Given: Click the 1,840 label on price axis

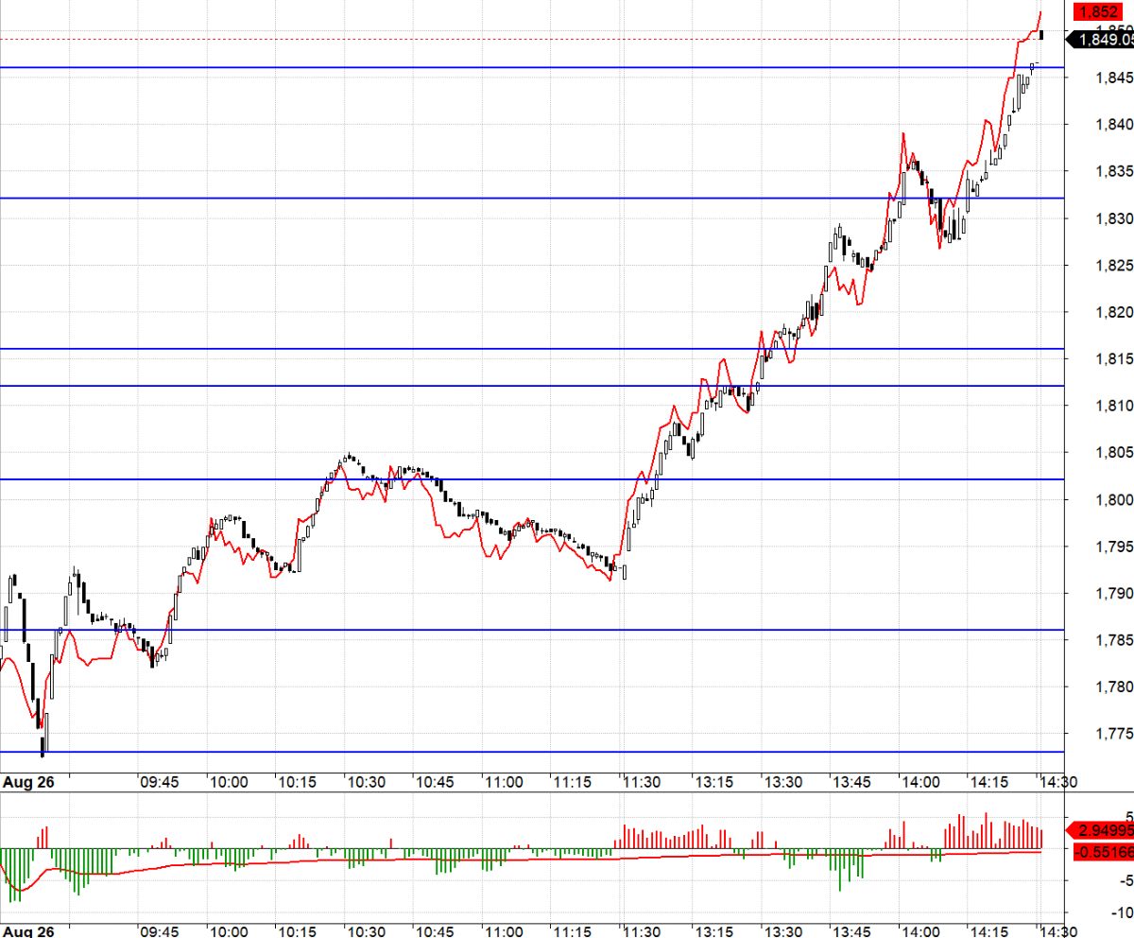Looking at the screenshot, I should (1111, 124).
